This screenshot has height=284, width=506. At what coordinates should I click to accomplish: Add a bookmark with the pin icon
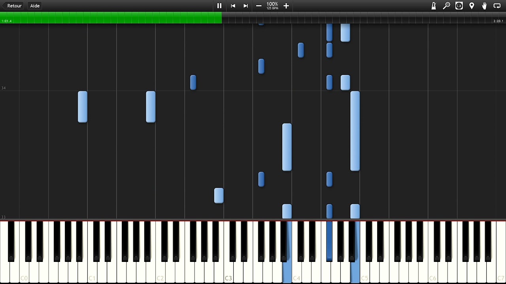click(x=472, y=6)
